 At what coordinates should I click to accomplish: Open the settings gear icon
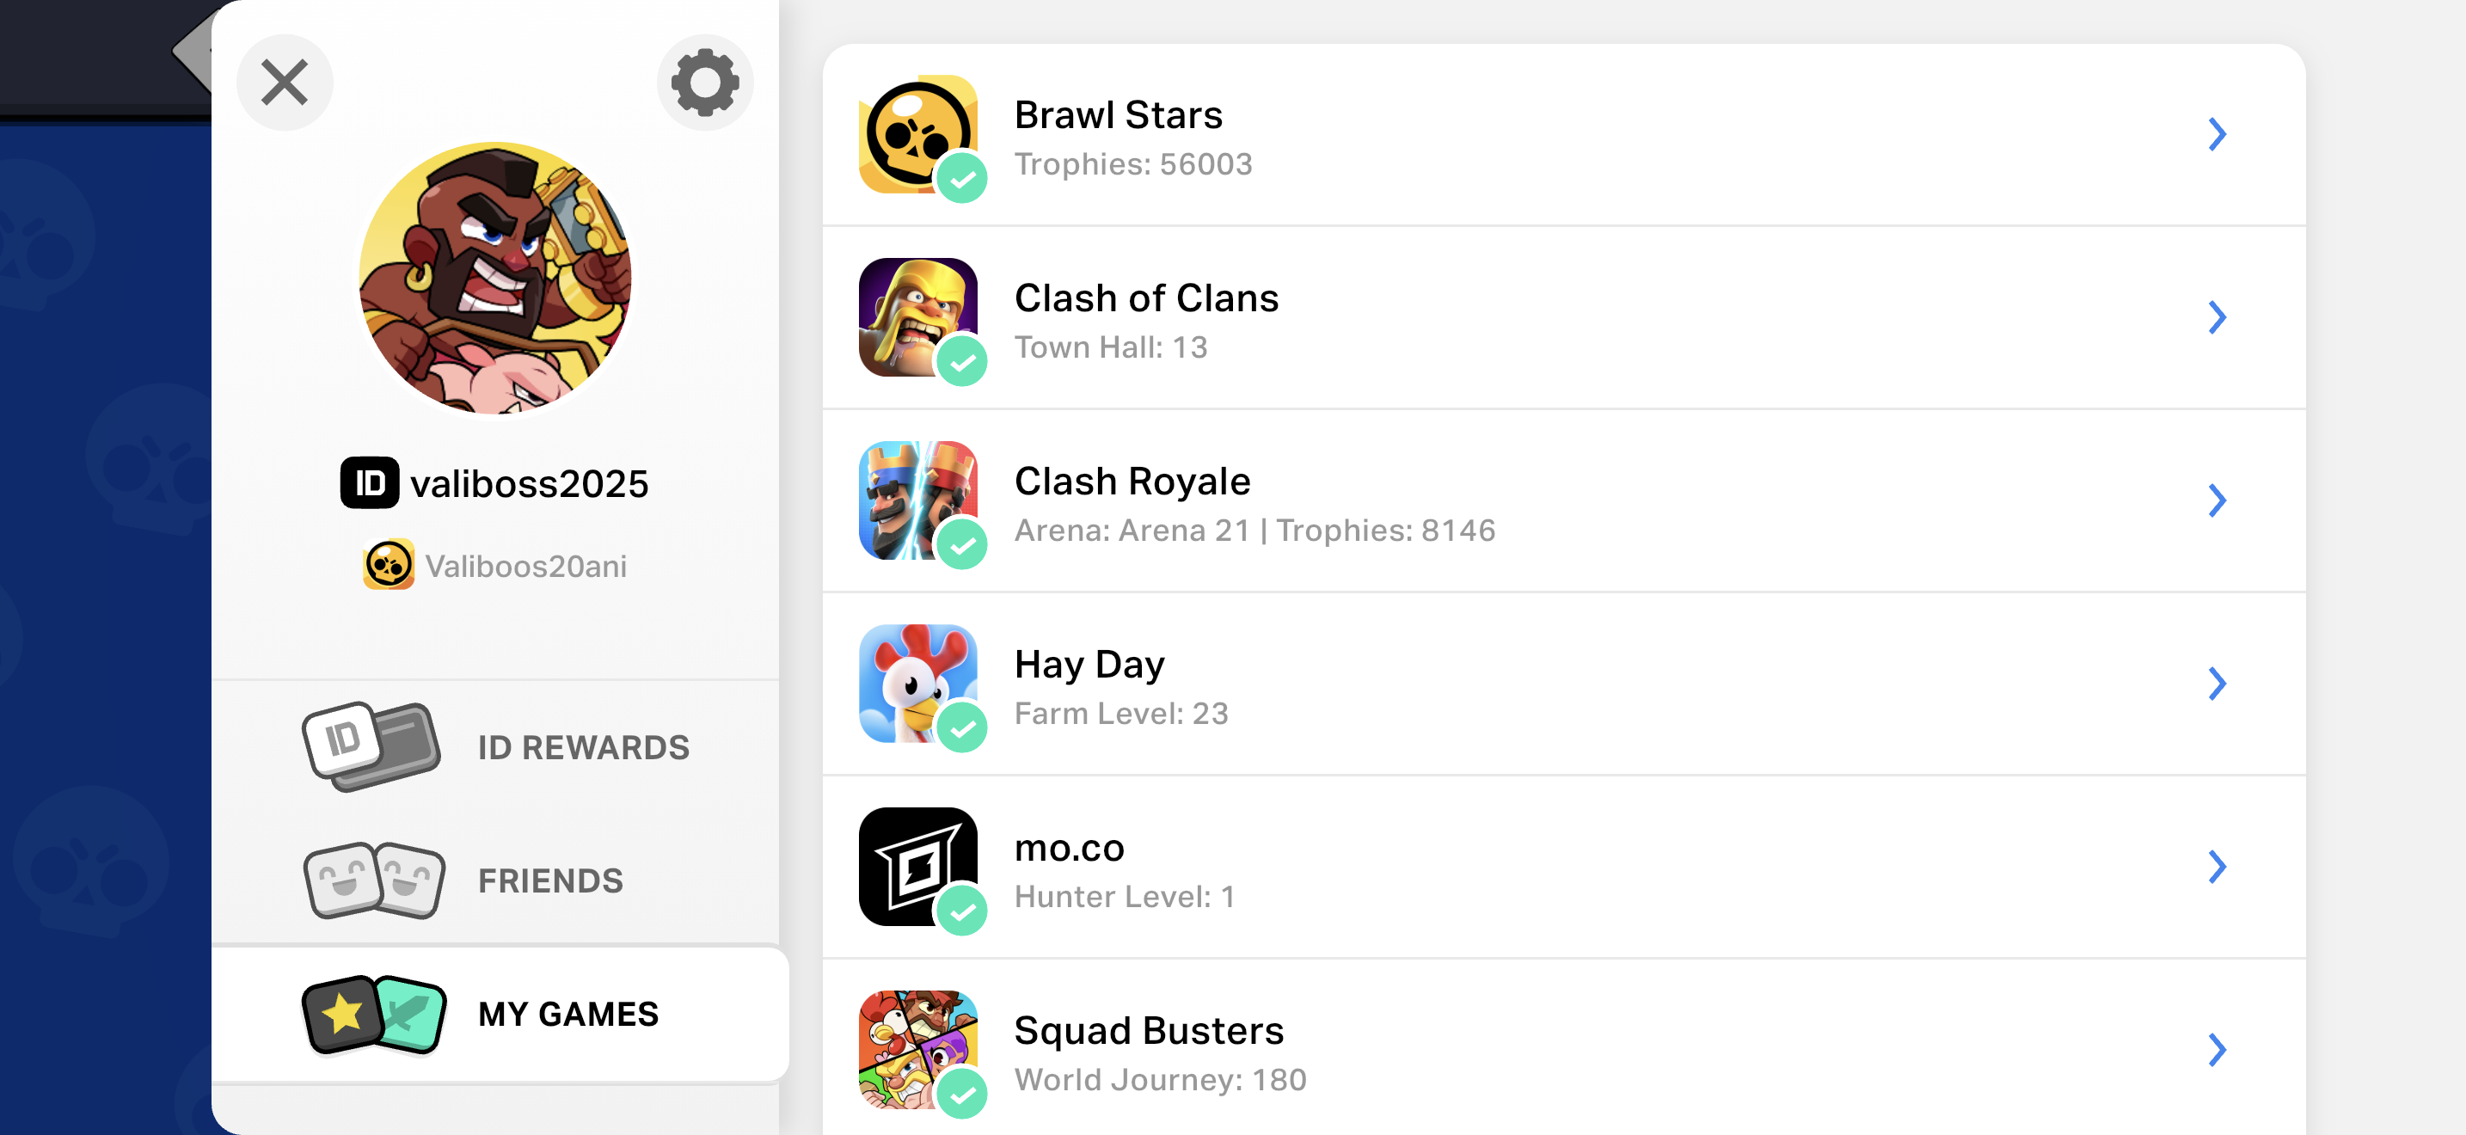704,83
